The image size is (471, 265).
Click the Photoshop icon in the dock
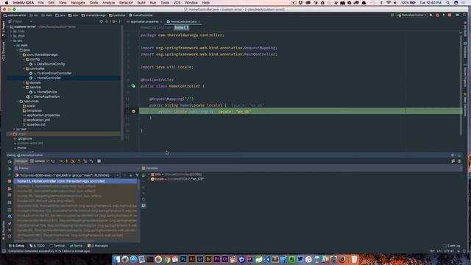tap(183, 259)
